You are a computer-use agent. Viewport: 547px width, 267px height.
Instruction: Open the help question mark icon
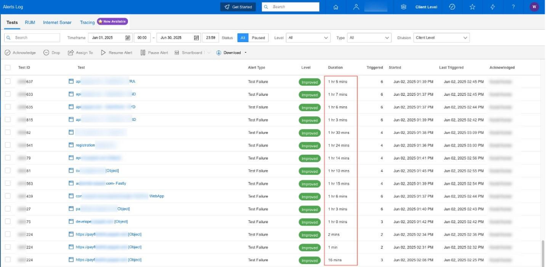tap(513, 7)
